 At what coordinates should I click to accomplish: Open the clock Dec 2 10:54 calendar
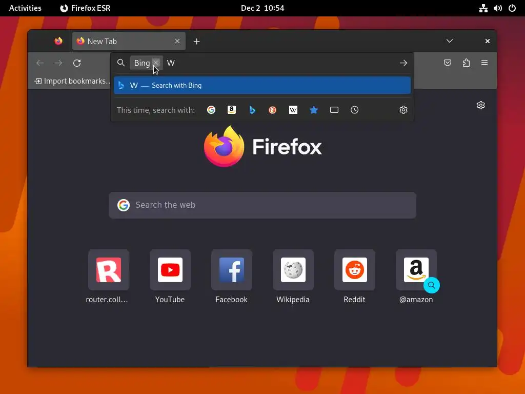[x=262, y=8]
